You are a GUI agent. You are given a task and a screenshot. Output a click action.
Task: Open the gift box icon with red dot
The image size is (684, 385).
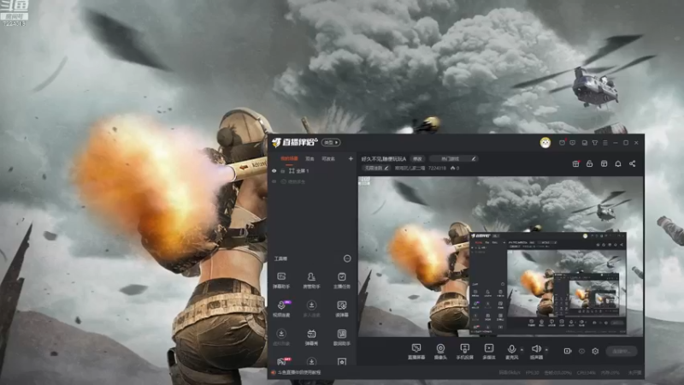[x=575, y=163]
